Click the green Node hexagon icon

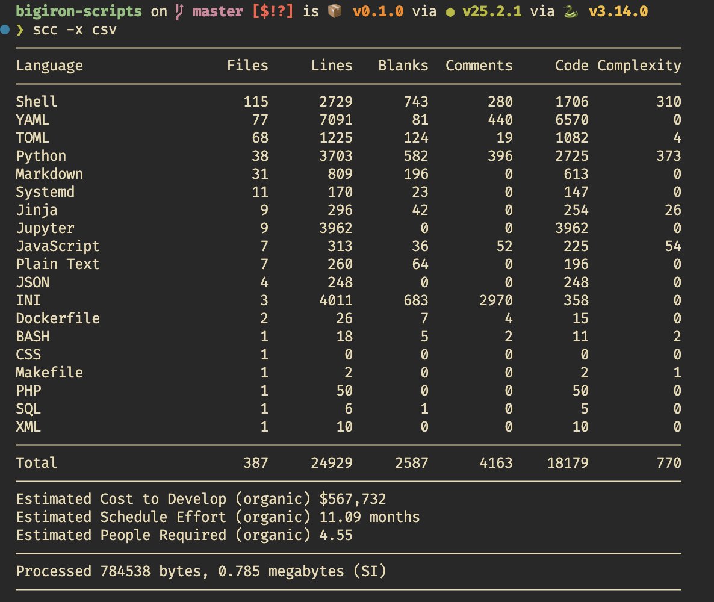point(450,12)
